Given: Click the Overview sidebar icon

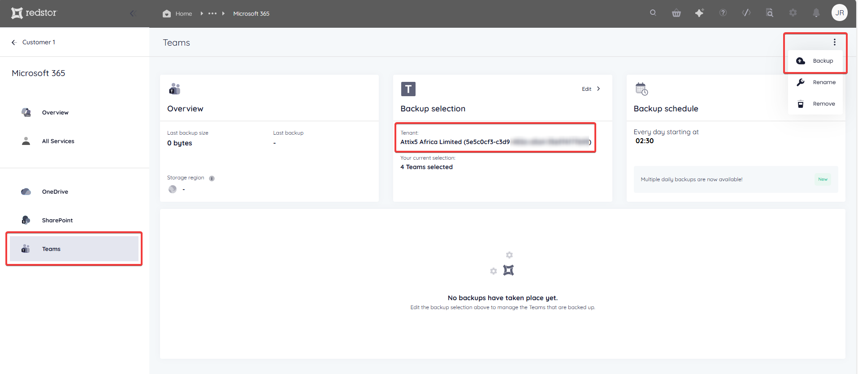Looking at the screenshot, I should pos(26,112).
